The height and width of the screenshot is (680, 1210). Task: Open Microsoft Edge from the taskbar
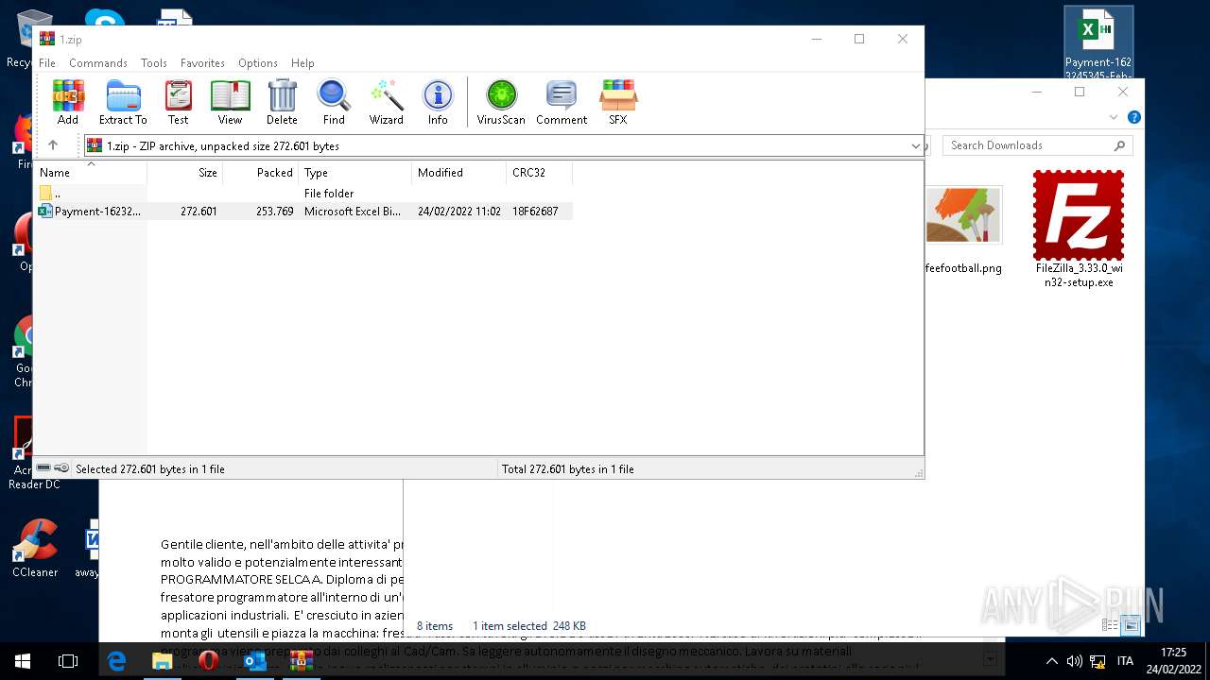[x=116, y=661]
